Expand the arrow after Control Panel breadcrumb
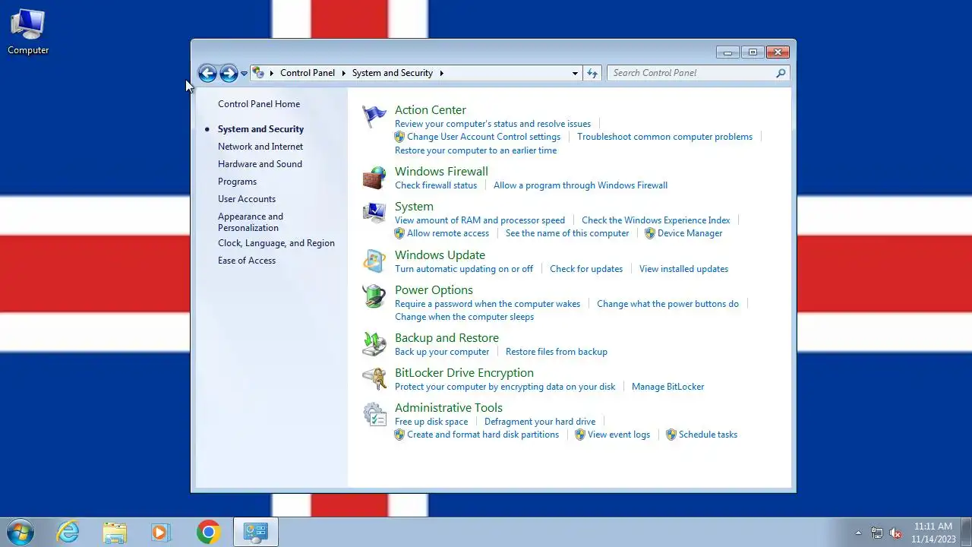972x547 pixels. coord(343,73)
